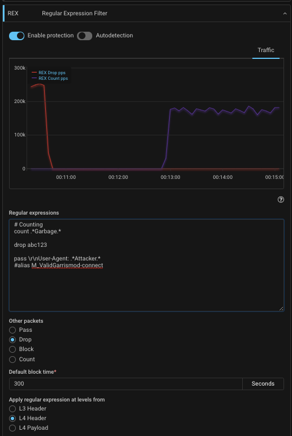
Task: Click inside the Regular expressions text area
Action: (x=147, y=265)
